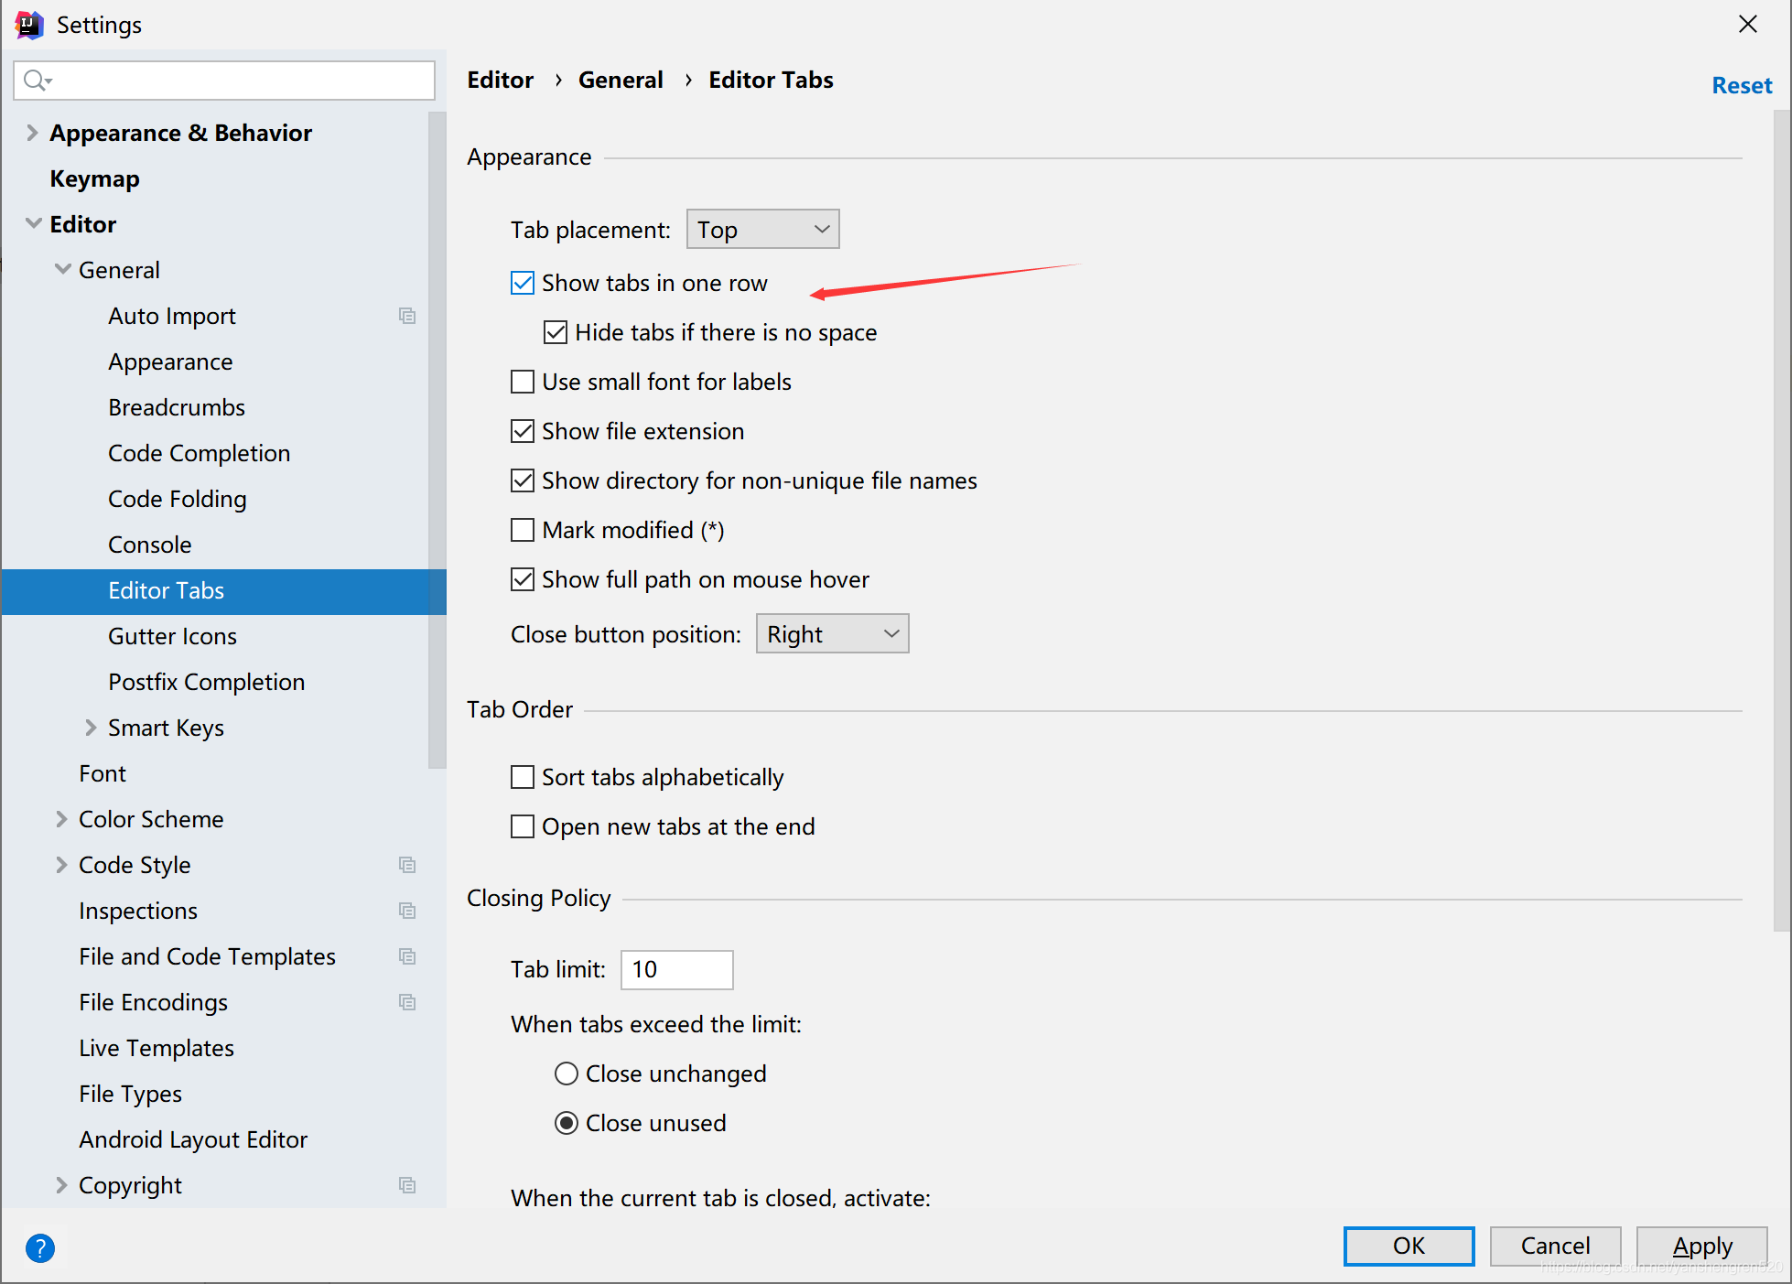The image size is (1792, 1284).
Task: Click project-level icon beside Inspections
Action: point(407,911)
